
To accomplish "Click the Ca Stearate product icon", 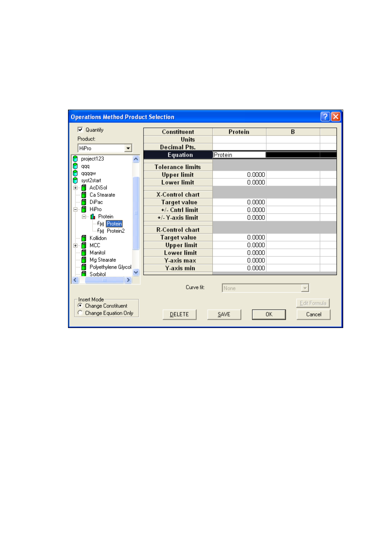I will pyautogui.click(x=84, y=195).
